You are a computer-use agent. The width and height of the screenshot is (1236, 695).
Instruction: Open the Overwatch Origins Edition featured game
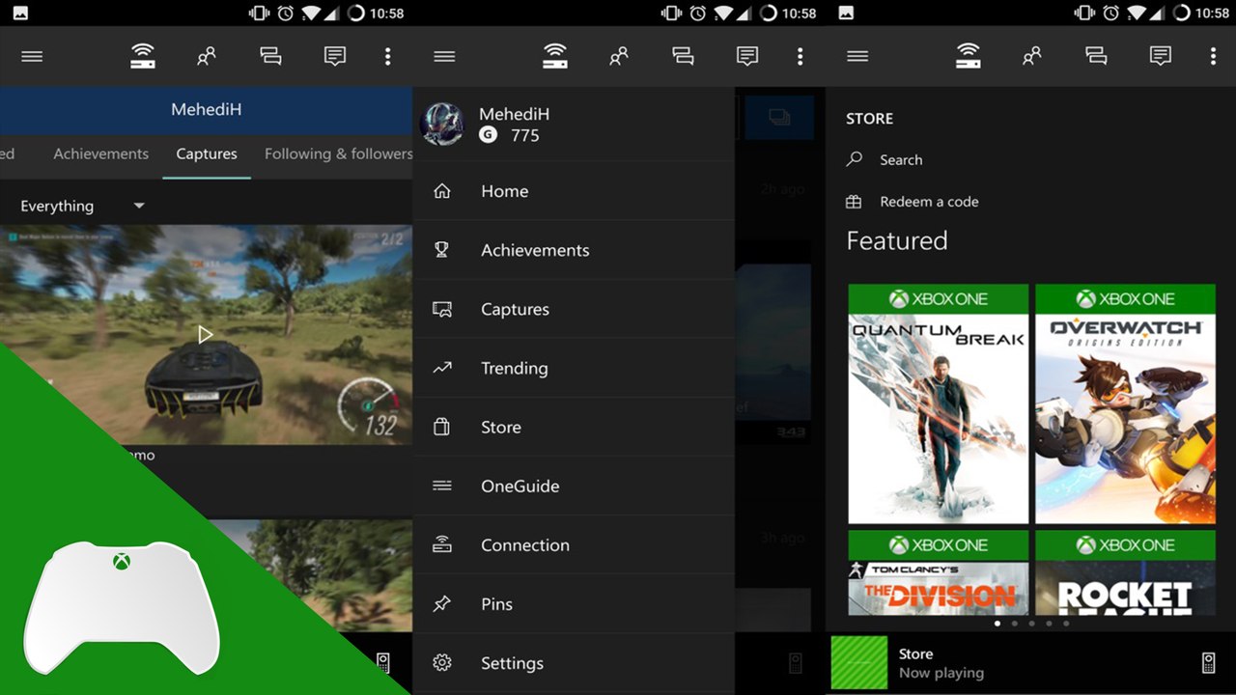coord(1126,403)
